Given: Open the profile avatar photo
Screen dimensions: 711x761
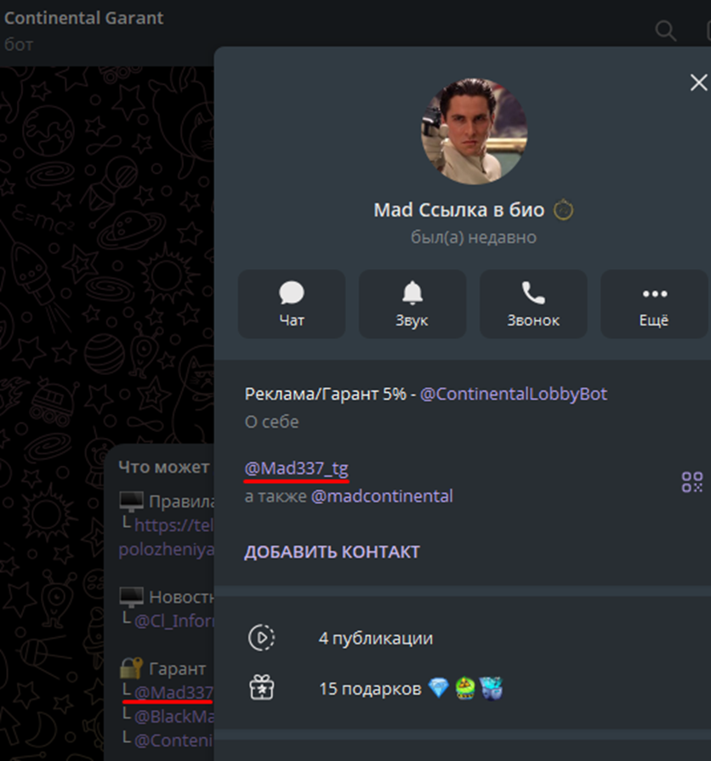Looking at the screenshot, I should click(x=474, y=131).
